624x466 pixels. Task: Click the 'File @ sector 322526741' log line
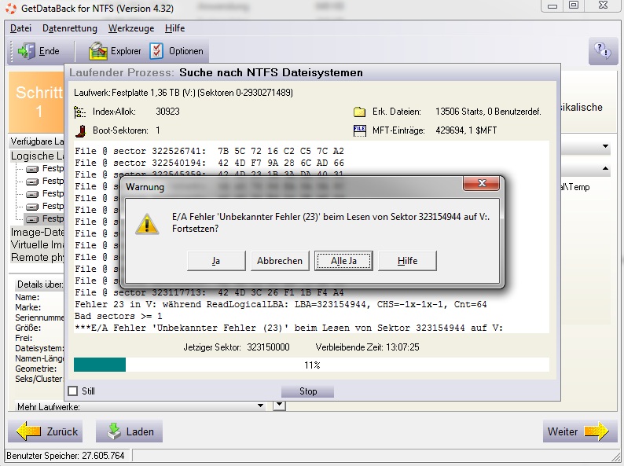click(x=209, y=151)
